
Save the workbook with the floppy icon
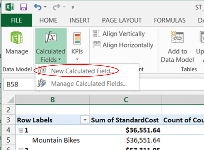[23, 7]
